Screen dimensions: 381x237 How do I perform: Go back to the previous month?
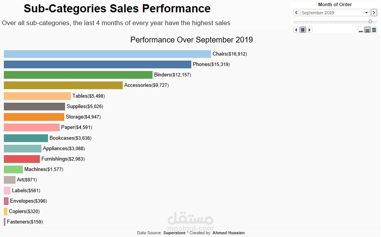pyautogui.click(x=296, y=12)
